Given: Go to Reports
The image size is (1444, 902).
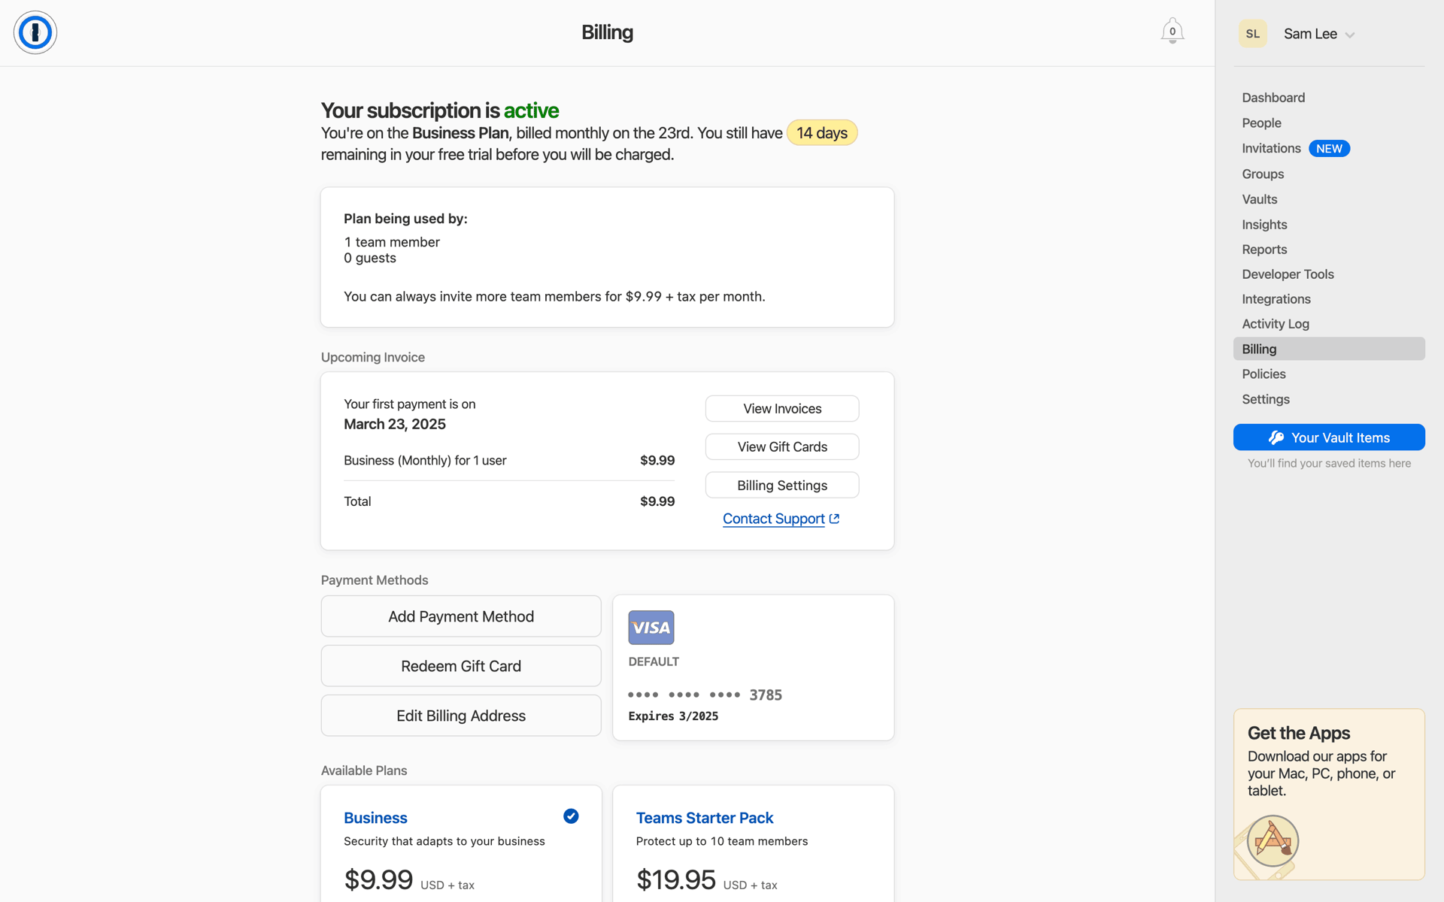Looking at the screenshot, I should pos(1264,250).
